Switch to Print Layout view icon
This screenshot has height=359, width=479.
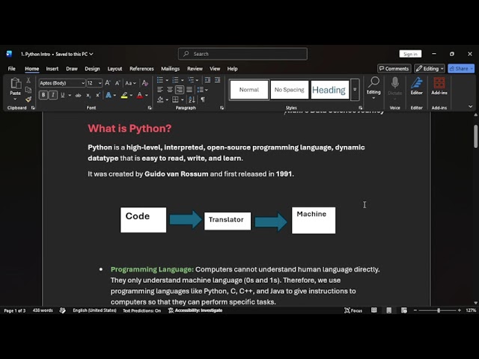click(389, 310)
